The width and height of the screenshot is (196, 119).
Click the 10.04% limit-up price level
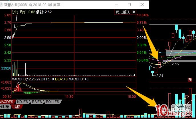pyautogui.click(x=143, y=15)
